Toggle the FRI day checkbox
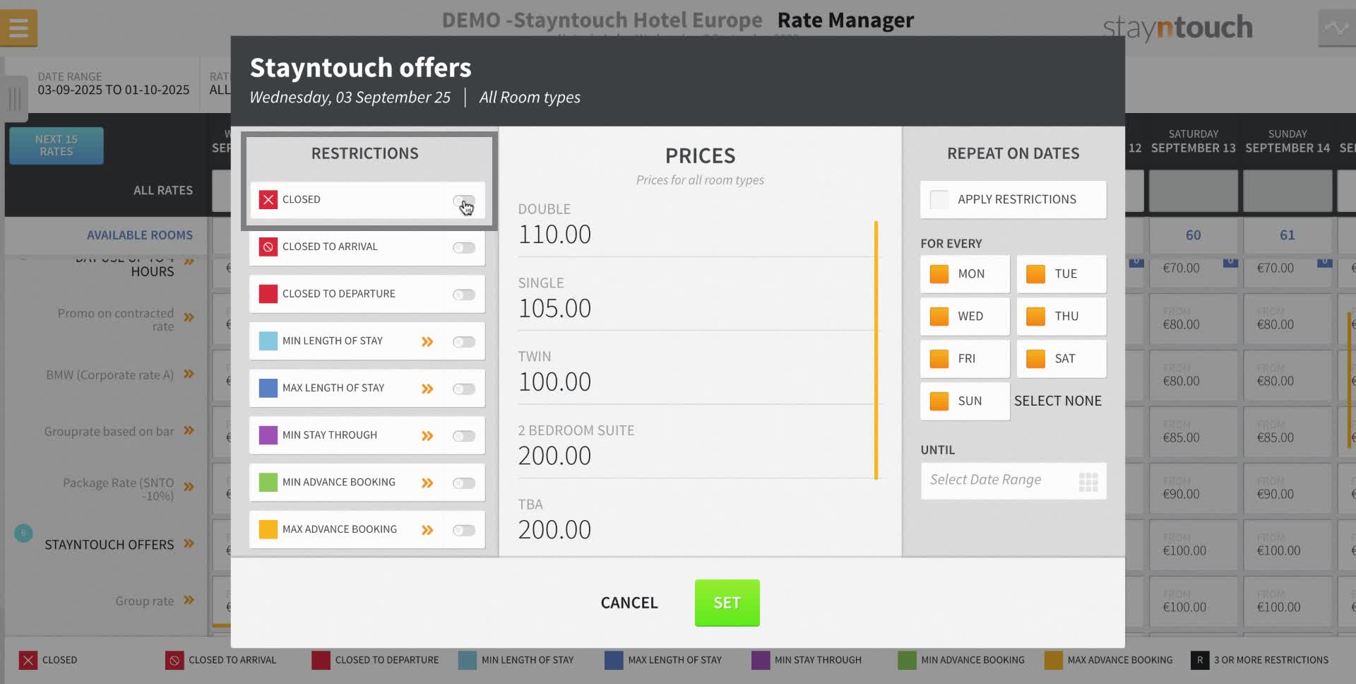This screenshot has width=1356, height=684. click(x=939, y=359)
